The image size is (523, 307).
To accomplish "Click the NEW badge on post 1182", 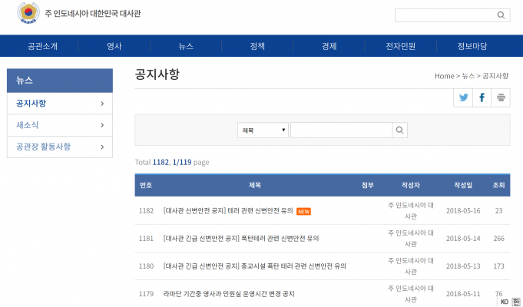I will (303, 211).
